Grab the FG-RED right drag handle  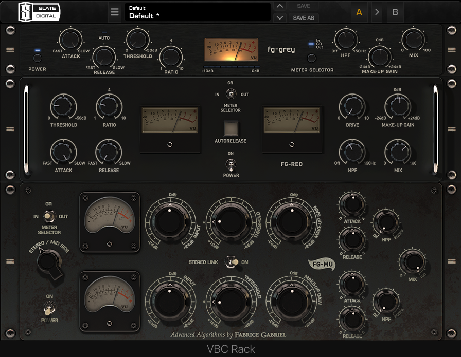point(452,129)
